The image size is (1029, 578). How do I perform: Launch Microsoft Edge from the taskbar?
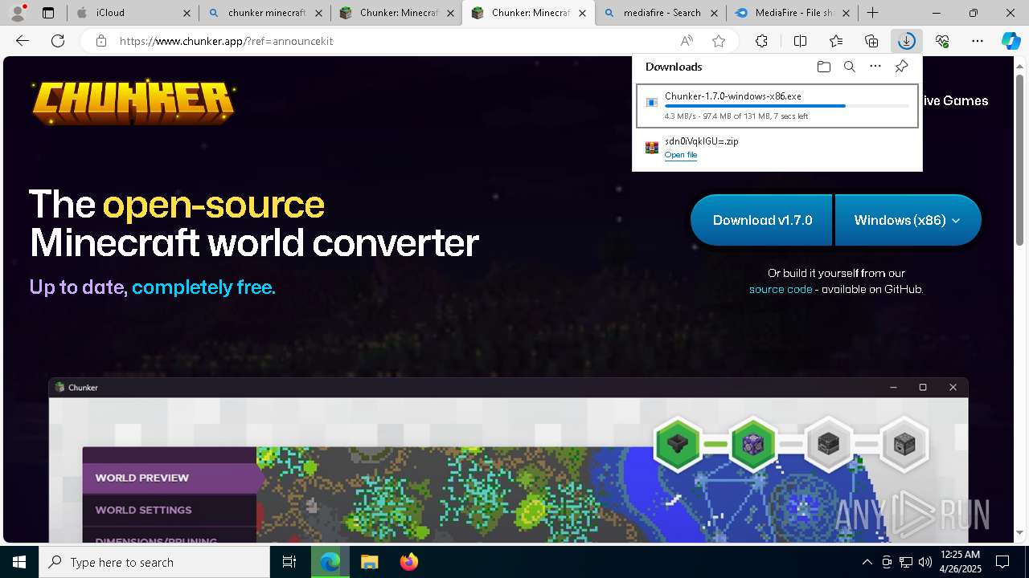click(x=330, y=562)
